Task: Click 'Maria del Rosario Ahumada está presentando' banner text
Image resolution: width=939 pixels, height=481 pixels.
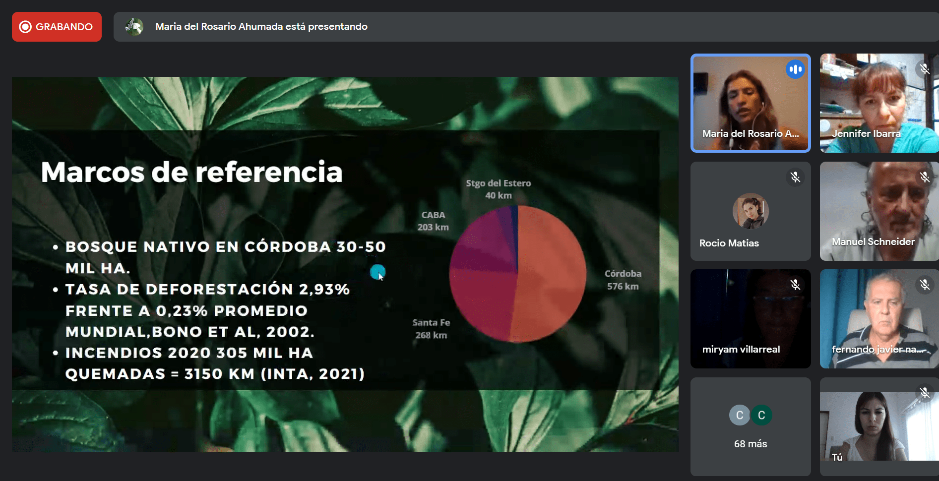Action: pyautogui.click(x=261, y=26)
